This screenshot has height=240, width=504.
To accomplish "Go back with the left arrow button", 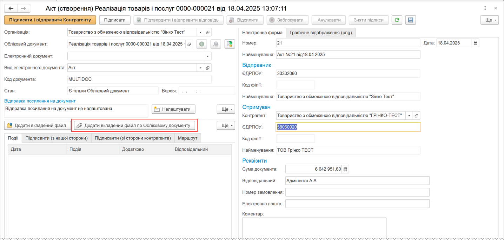I will click(x=11, y=8).
